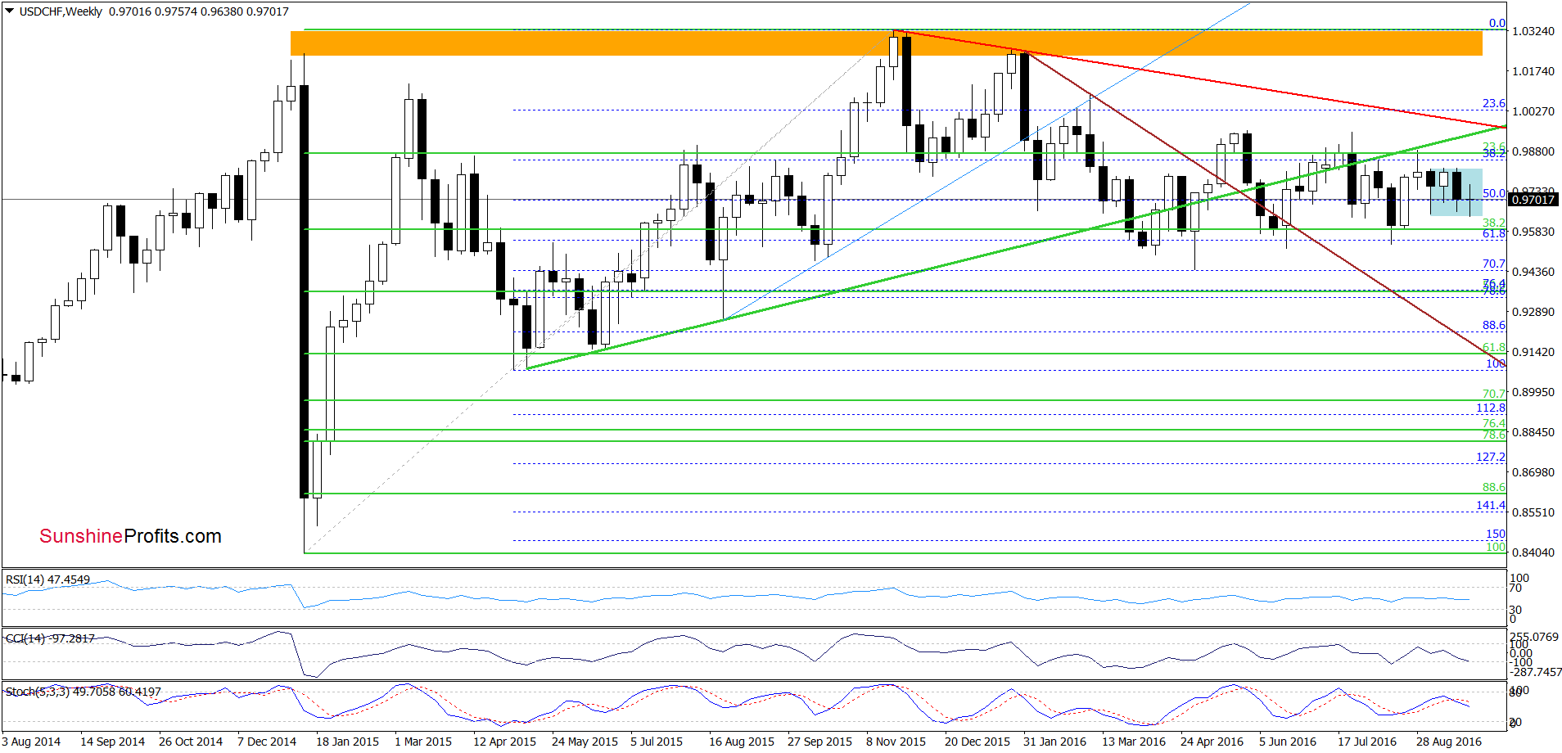Click the 16 Aug 2015 date label
The image size is (1562, 753).
742,742
